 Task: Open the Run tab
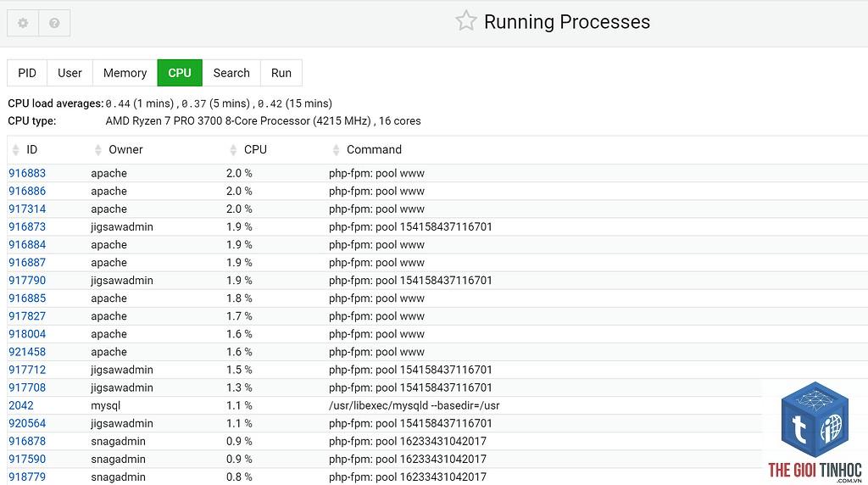[x=281, y=73]
